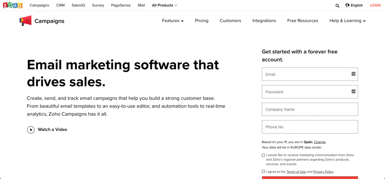Open the Features dropdown menu

point(173,21)
